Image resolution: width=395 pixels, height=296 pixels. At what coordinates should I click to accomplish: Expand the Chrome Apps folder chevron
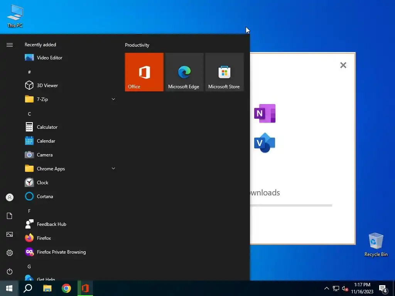[113, 169]
